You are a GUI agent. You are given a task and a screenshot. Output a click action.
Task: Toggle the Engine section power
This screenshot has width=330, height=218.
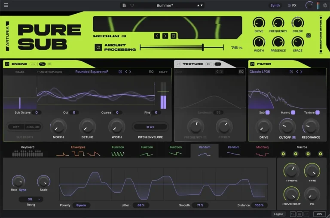click(x=7, y=64)
